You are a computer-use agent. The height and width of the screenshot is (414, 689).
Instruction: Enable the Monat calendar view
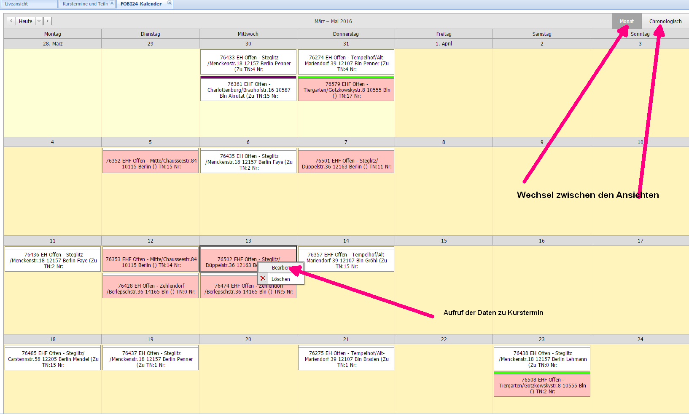click(x=626, y=21)
